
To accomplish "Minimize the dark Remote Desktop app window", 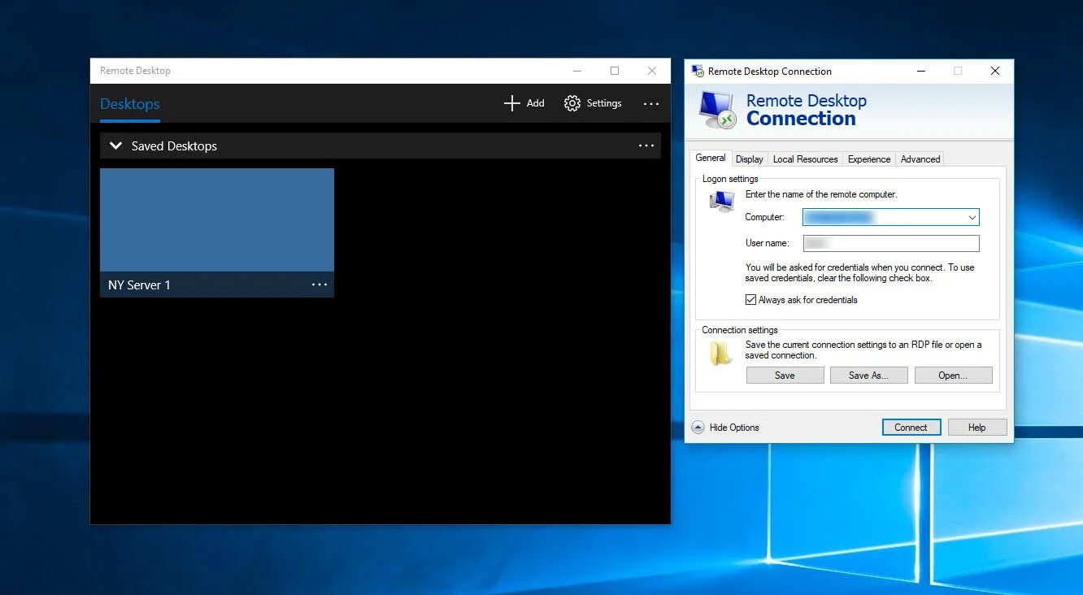I will click(577, 71).
